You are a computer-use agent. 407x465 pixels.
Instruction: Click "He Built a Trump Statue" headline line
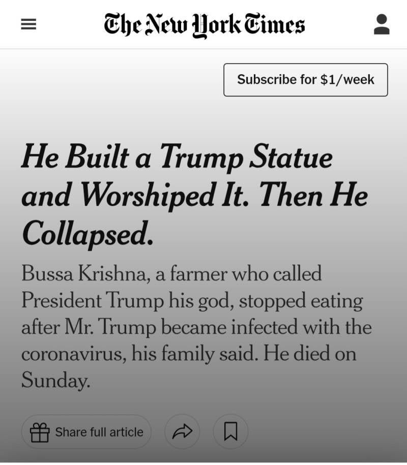[x=177, y=157]
